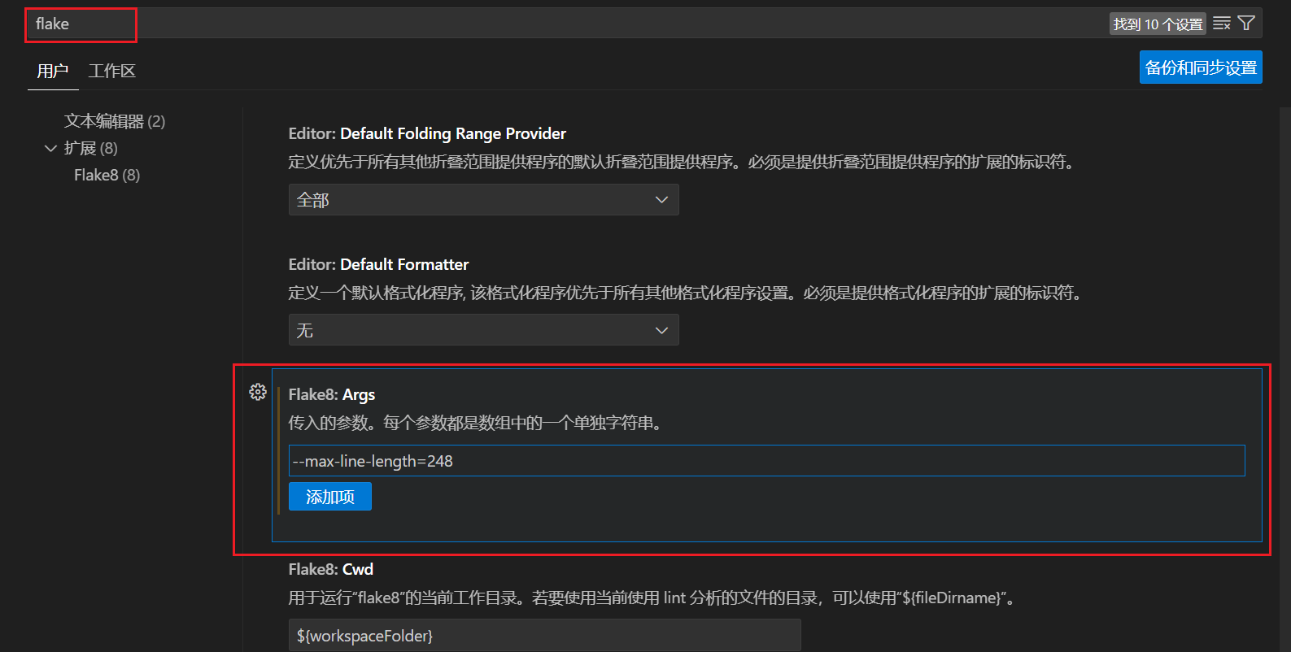Click the Editor: Default Folding Range Provider title
This screenshot has height=652, width=1291.
click(427, 133)
